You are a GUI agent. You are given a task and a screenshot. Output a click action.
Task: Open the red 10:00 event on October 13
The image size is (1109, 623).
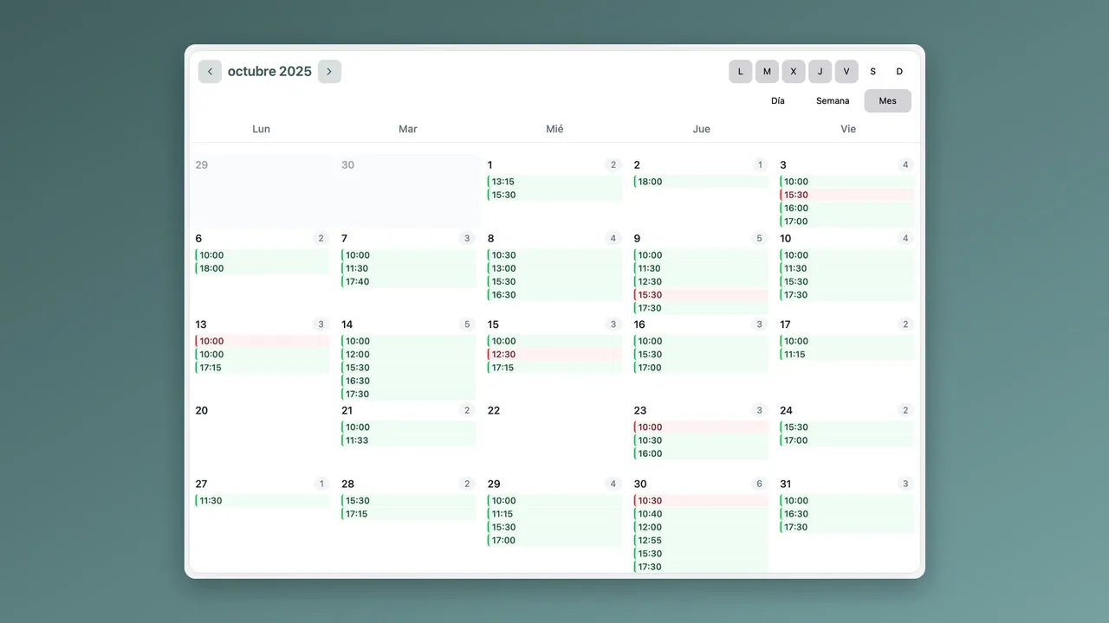pyautogui.click(x=262, y=341)
